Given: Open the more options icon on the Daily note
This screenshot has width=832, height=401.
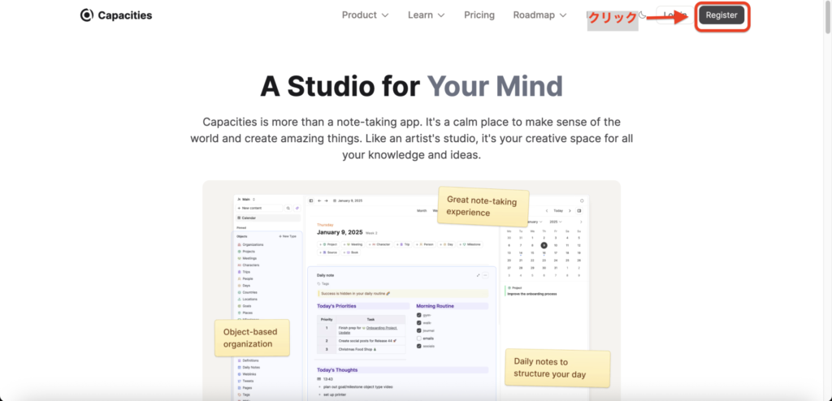Looking at the screenshot, I should (x=486, y=275).
